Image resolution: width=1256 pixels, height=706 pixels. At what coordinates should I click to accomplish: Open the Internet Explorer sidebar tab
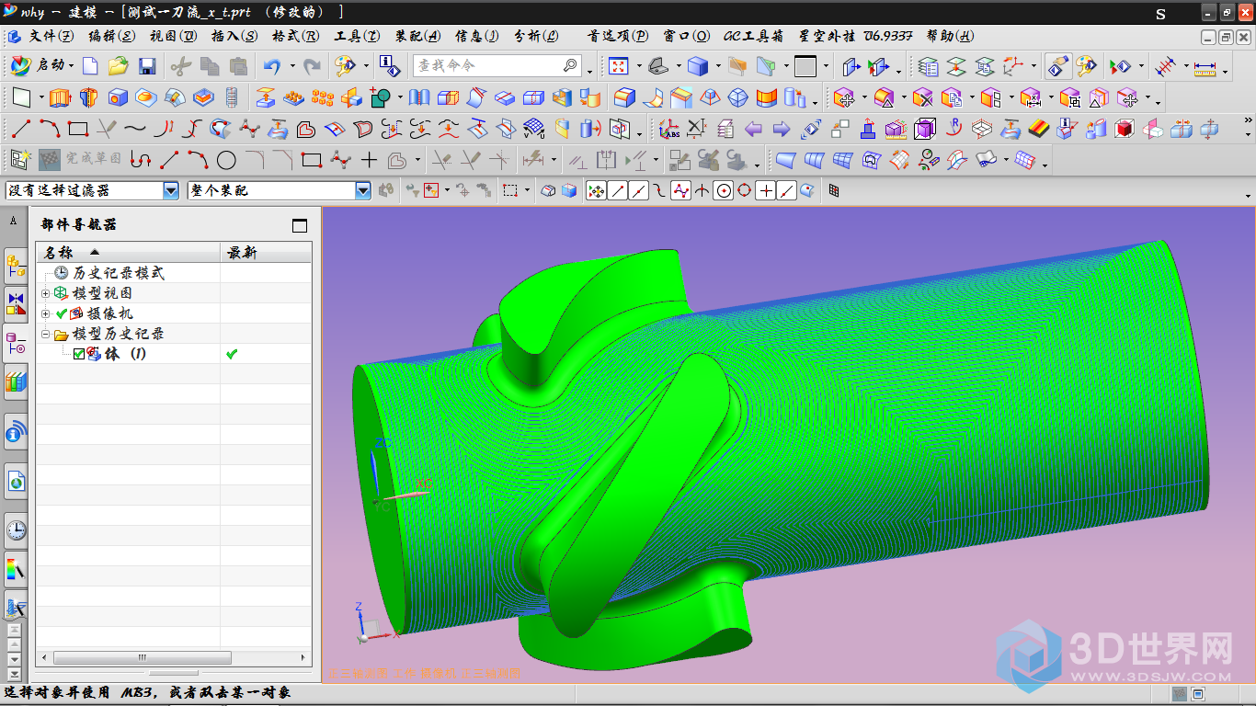pyautogui.click(x=16, y=480)
